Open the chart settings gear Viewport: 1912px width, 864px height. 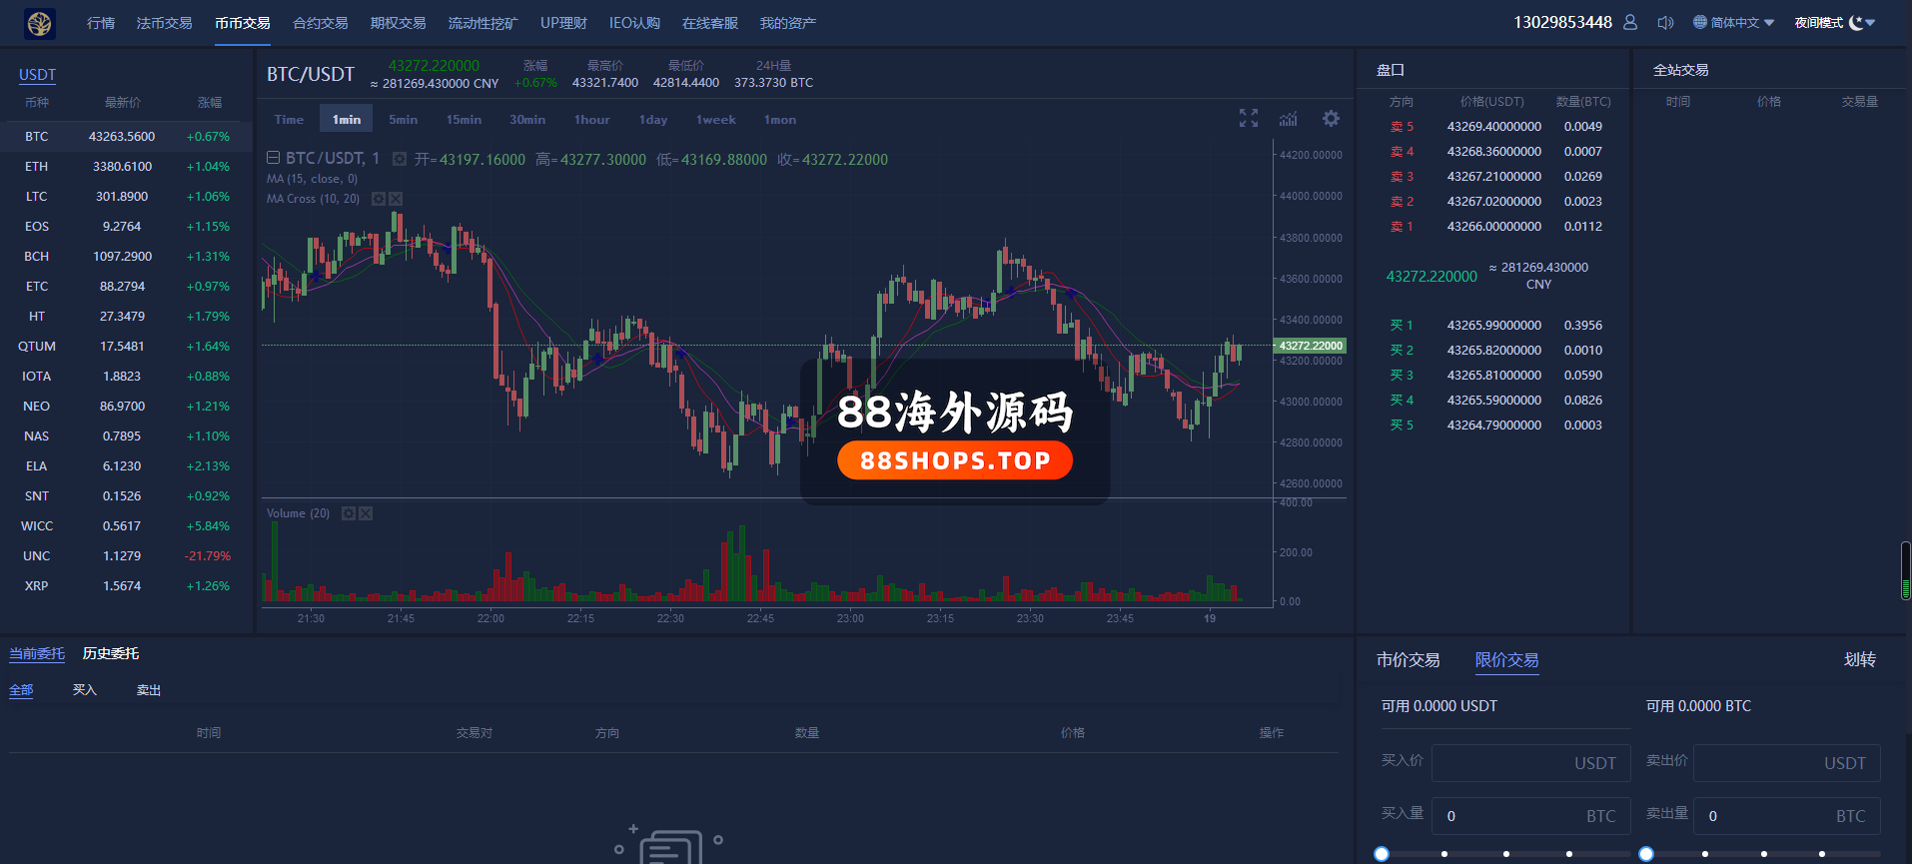pyautogui.click(x=1331, y=118)
